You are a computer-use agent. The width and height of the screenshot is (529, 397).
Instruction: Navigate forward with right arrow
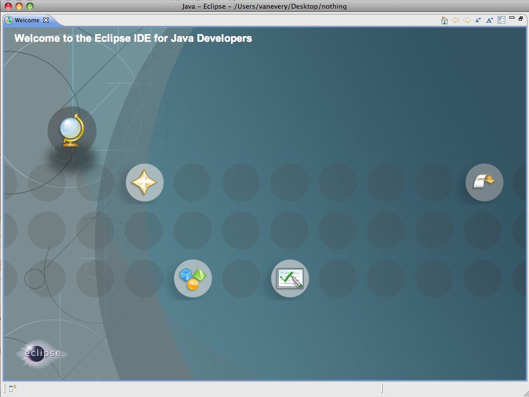tap(467, 20)
